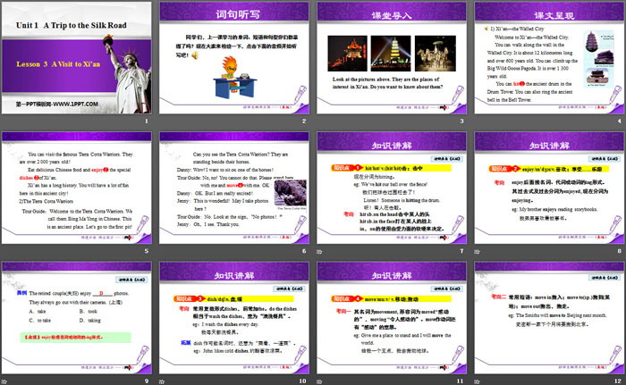This screenshot has width=626, height=385.
Task: Select slide 4 thumbnail about Xi'an the Walled City
Action: tap(549, 58)
